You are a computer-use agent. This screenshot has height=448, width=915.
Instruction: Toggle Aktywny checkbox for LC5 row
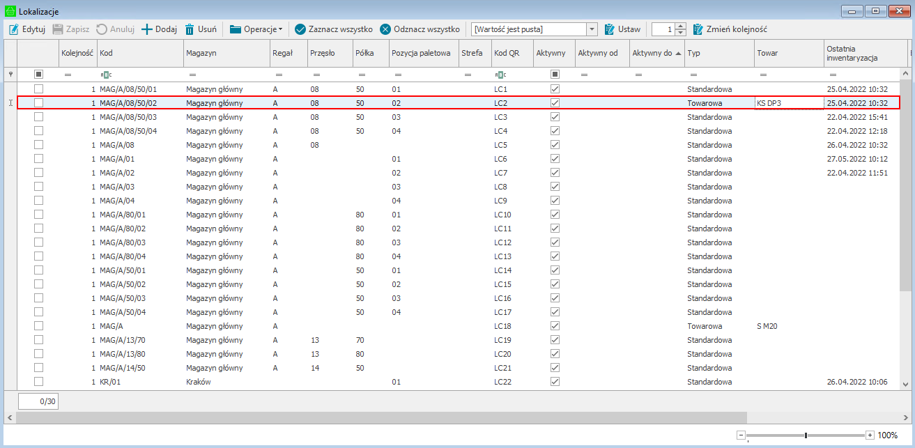(555, 145)
